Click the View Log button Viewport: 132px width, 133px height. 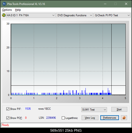click(90, 118)
